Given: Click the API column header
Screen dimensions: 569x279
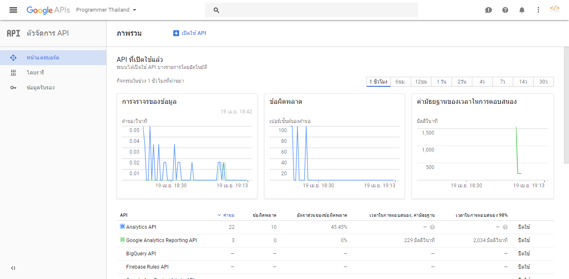Looking at the screenshot, I should [124, 215].
